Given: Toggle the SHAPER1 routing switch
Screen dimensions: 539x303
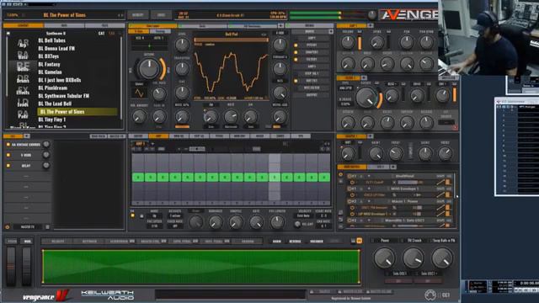Looking at the screenshot, I should pyautogui.click(x=296, y=52).
